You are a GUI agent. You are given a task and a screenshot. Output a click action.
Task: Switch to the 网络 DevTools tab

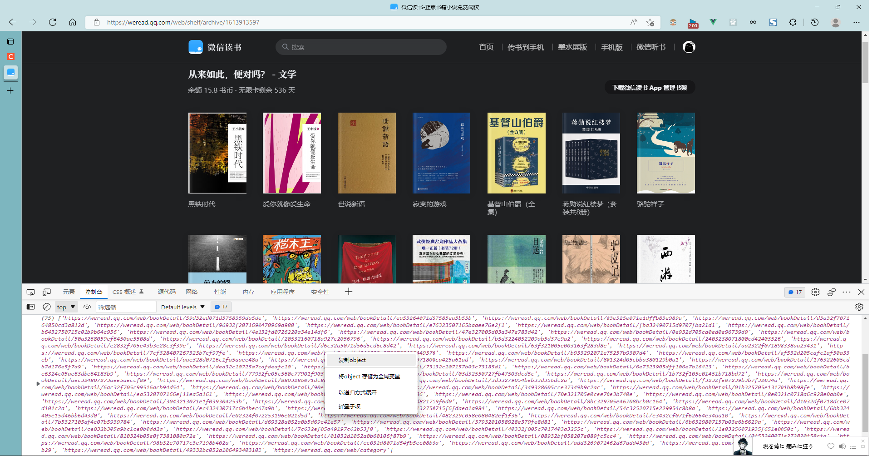click(x=192, y=292)
